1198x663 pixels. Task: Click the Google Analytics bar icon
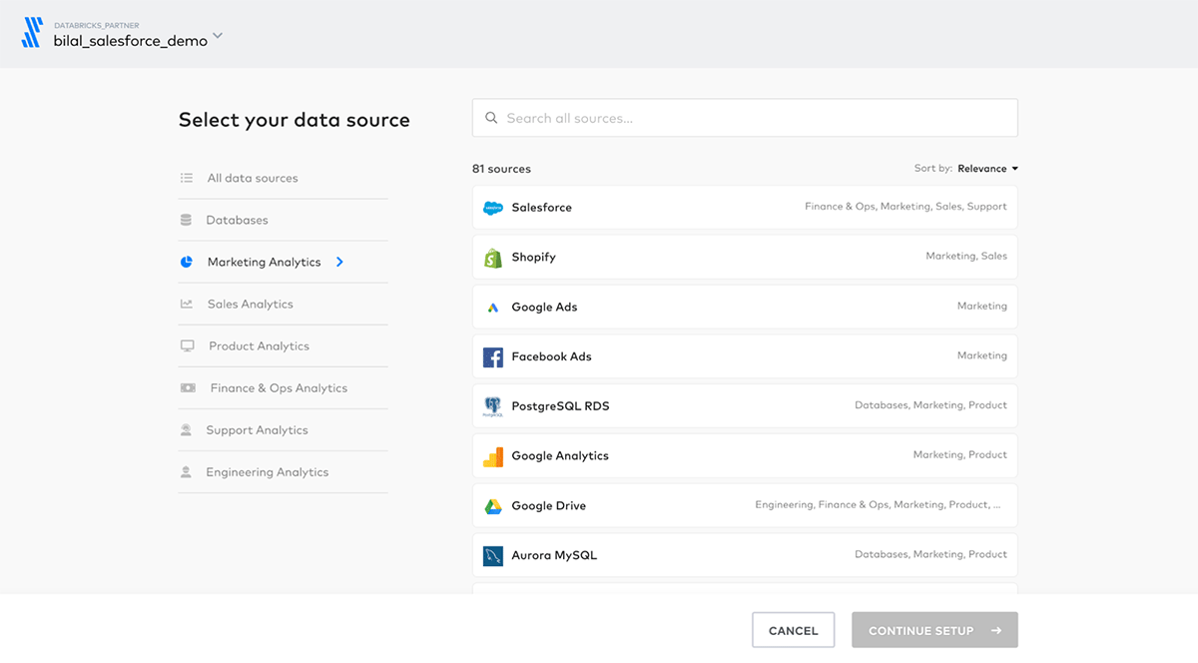[493, 456]
